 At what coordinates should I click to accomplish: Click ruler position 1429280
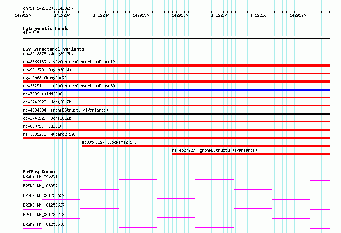coord(258,15)
